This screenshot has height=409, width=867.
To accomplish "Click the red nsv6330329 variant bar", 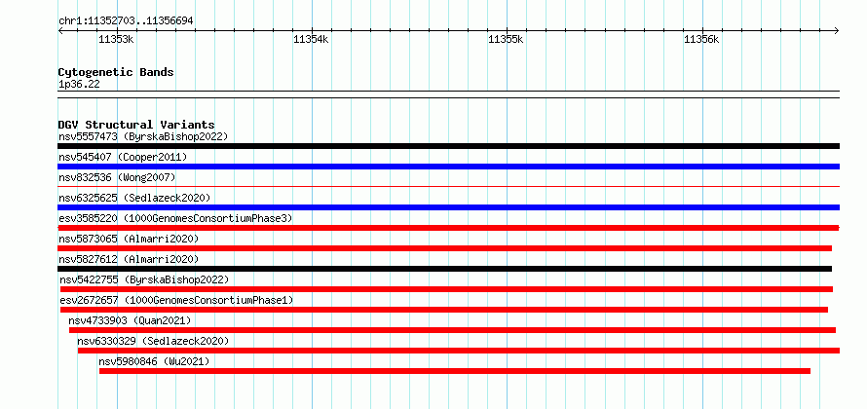I will [x=459, y=351].
